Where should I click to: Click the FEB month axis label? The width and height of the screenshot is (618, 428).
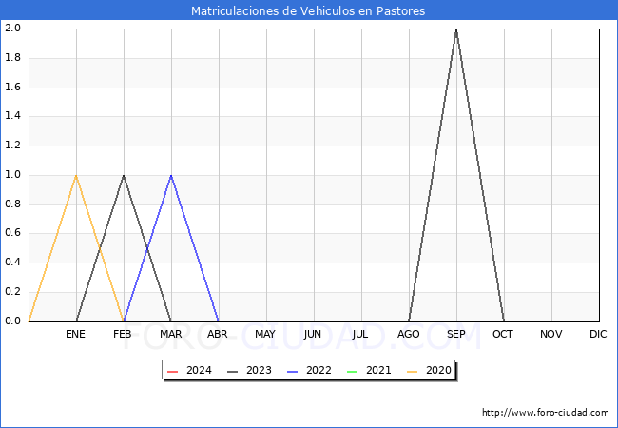tap(123, 334)
